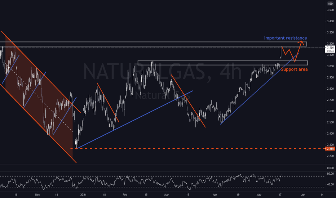The image size is (336, 198).
Task: Click the 0.000 axis label
Action: coord(330,168)
